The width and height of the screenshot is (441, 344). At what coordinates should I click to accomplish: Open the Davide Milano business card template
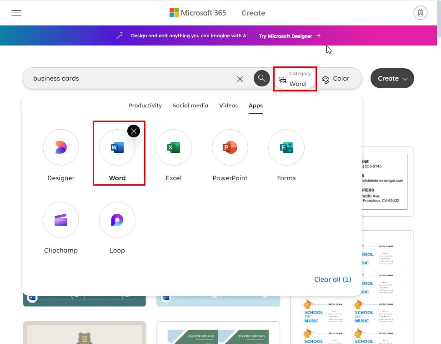[218, 333]
